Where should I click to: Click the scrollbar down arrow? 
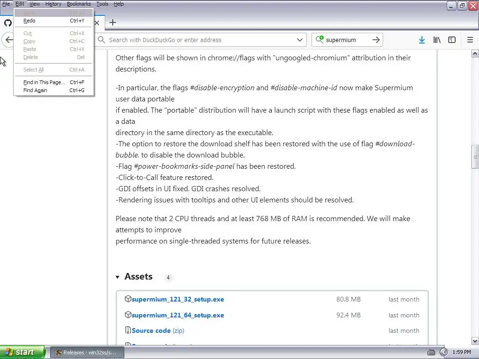pyautogui.click(x=475, y=341)
